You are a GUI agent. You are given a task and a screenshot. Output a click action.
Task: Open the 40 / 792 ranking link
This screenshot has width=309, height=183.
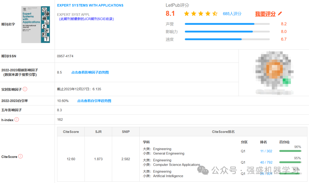[266, 162]
